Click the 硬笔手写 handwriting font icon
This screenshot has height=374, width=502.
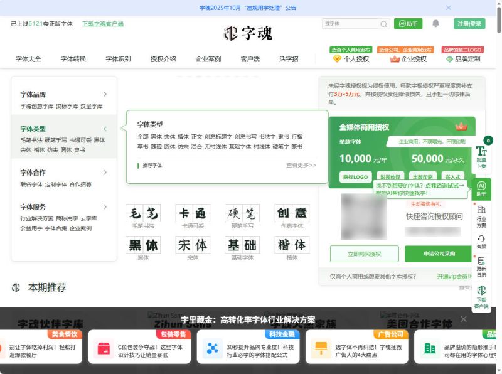242,213
